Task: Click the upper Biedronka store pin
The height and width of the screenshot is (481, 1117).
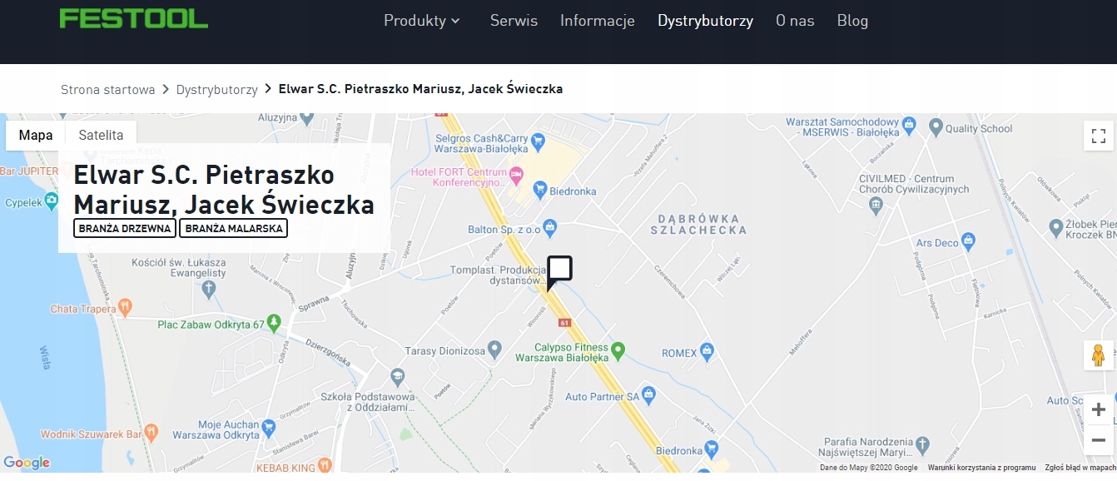Action: [540, 191]
